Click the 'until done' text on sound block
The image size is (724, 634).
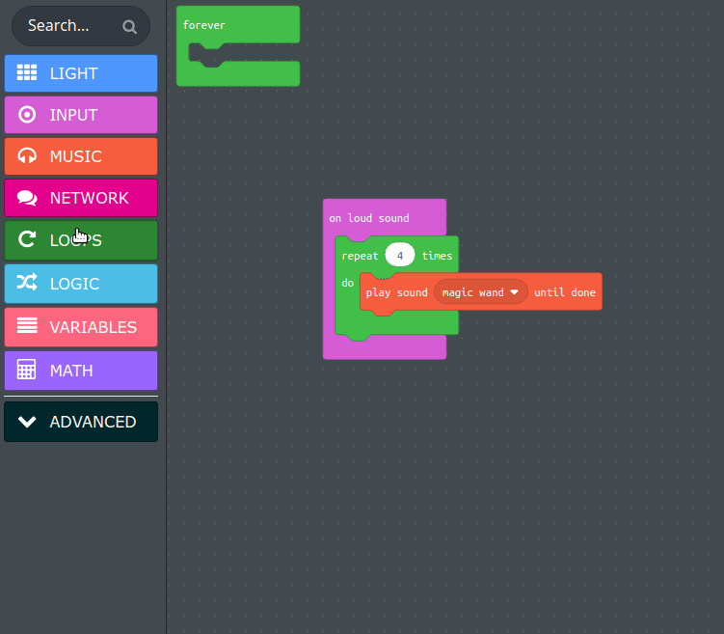pyautogui.click(x=564, y=292)
